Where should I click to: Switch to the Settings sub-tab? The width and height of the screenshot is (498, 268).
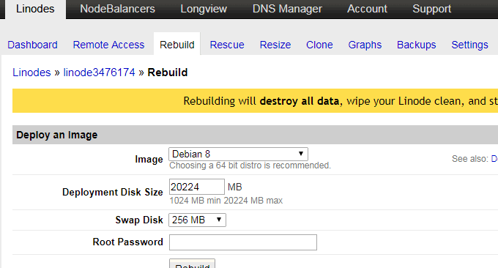[x=469, y=45]
